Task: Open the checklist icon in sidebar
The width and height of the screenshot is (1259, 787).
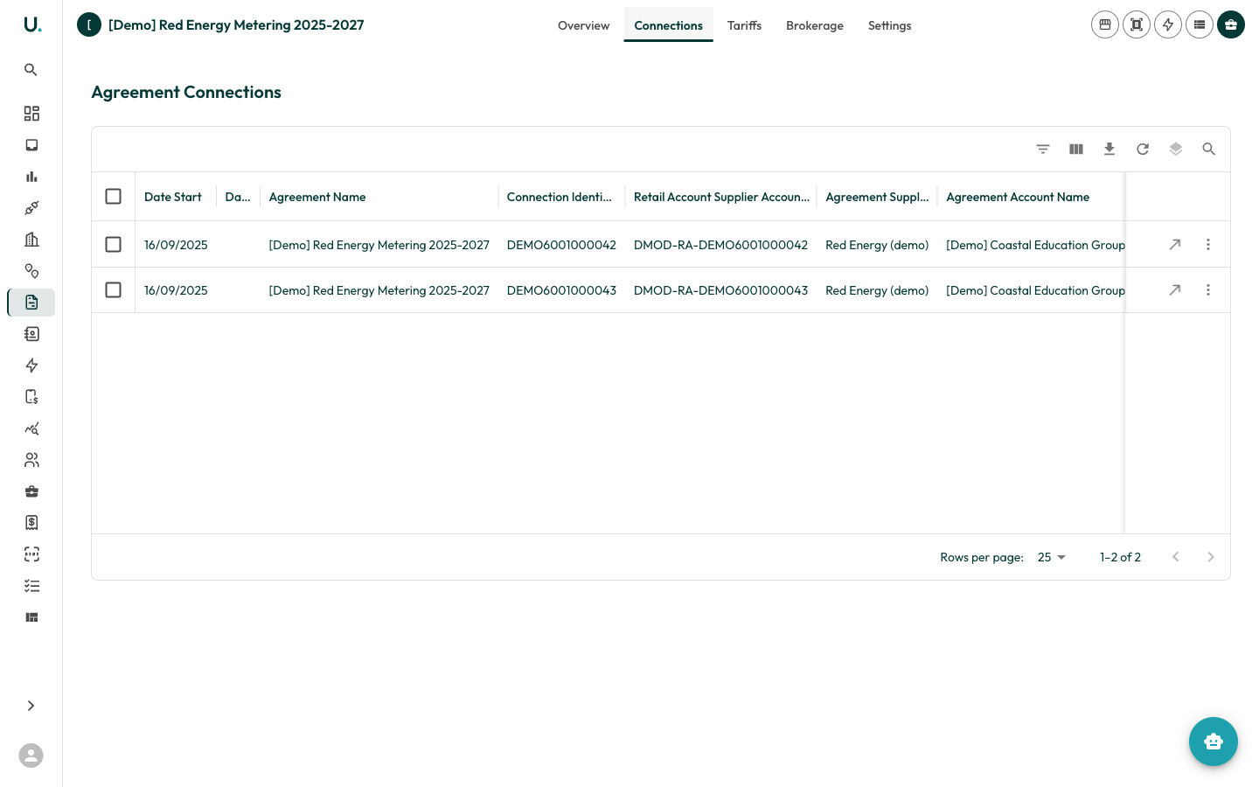Action: (31, 586)
